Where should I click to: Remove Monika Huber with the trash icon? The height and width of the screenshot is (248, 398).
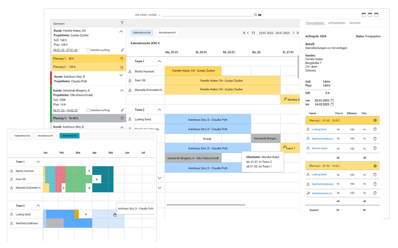point(375,148)
